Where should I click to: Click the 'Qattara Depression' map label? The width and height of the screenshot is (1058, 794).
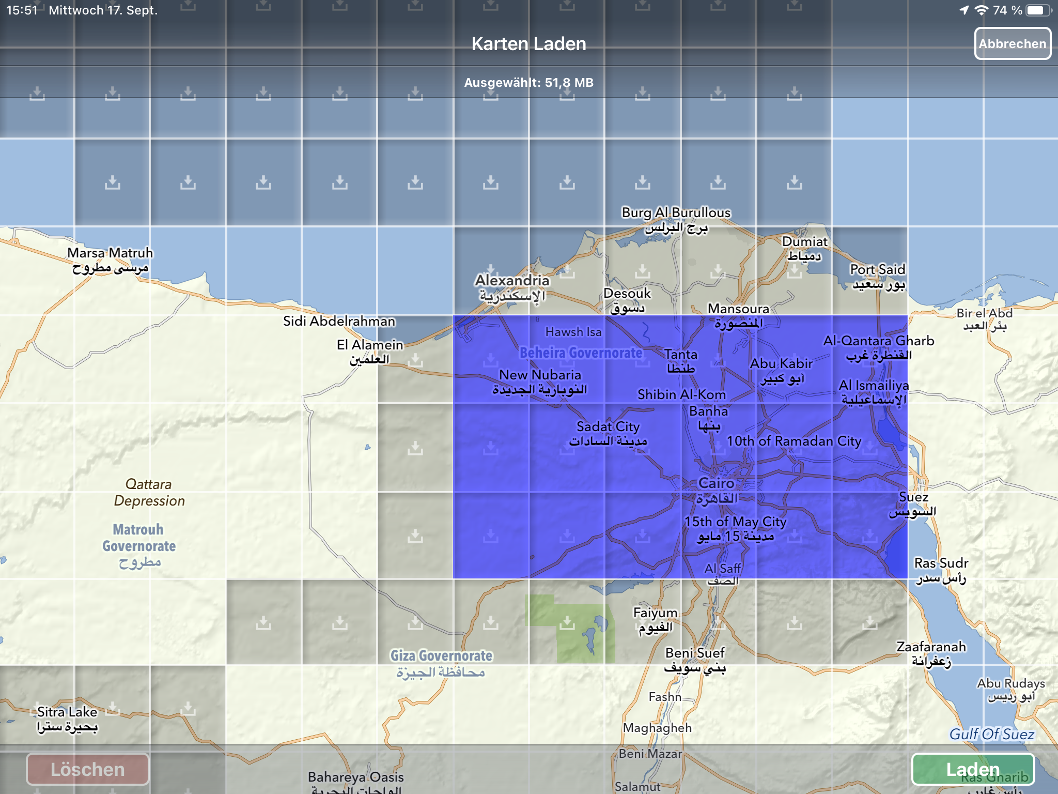click(149, 492)
